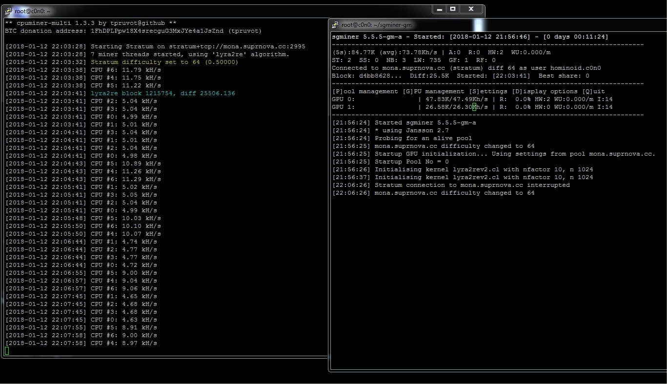Click the '[21:56:37] Initialising kernel lyra2rev2.cl' log line
The width and height of the screenshot is (667, 384).
click(463, 177)
